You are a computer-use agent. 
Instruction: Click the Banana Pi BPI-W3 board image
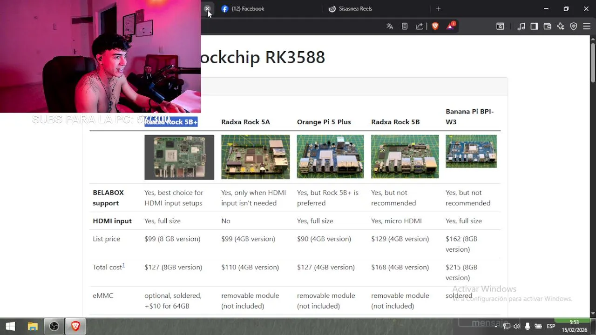coord(471,151)
